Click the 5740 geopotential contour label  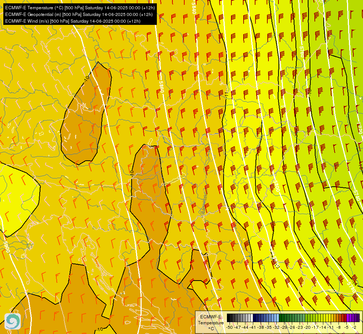pos(357,195)
